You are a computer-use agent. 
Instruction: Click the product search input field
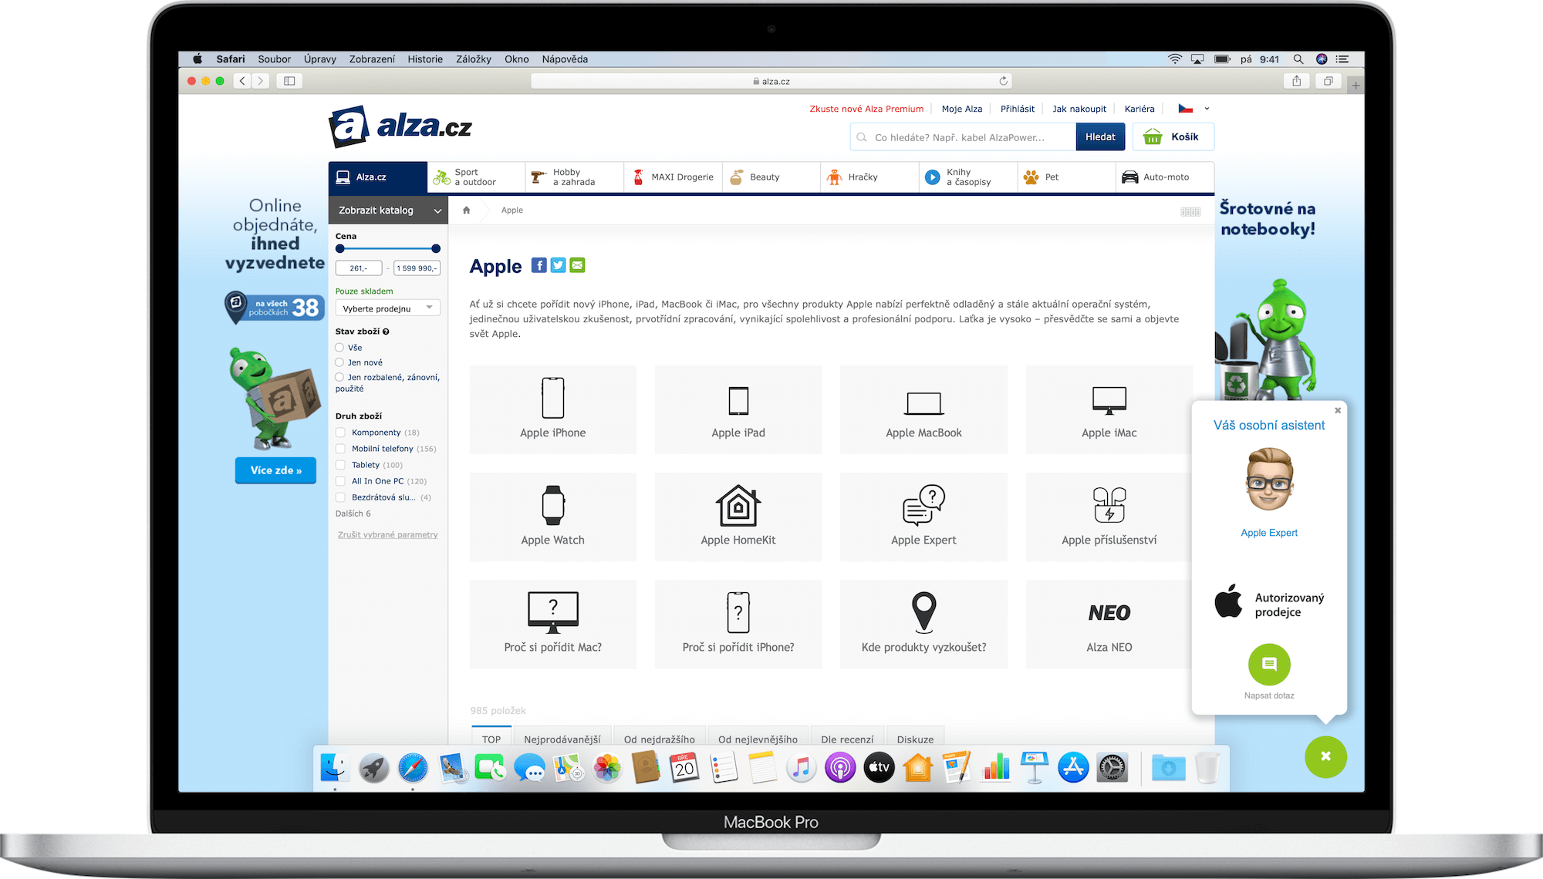pos(964,137)
